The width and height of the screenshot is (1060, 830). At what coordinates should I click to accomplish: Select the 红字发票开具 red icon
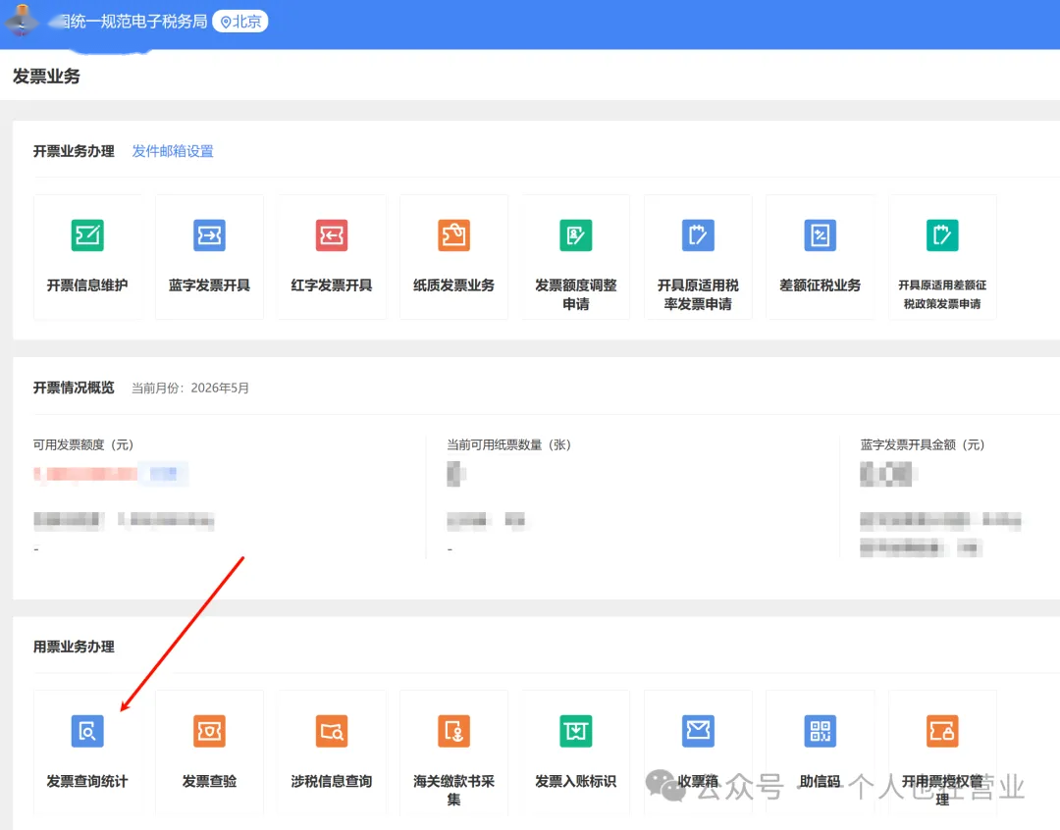click(x=332, y=235)
